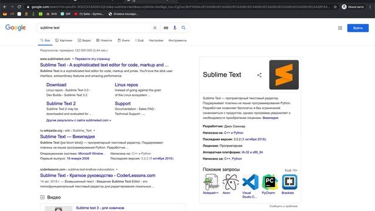
Task: Open the Atom related search
Action: [230, 184]
